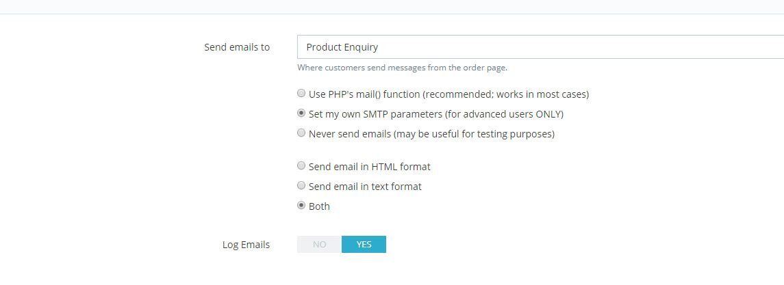Open the Send emails to dropdown
The image size is (784, 285).
click(x=540, y=47)
